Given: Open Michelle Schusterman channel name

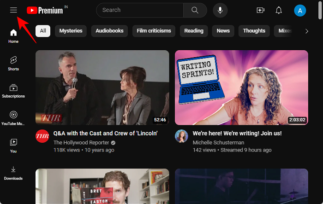Looking at the screenshot, I should click(218, 142).
